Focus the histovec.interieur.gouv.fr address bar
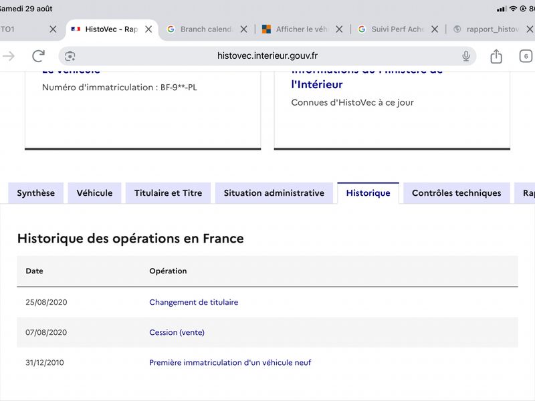The width and height of the screenshot is (535, 401). click(x=267, y=56)
